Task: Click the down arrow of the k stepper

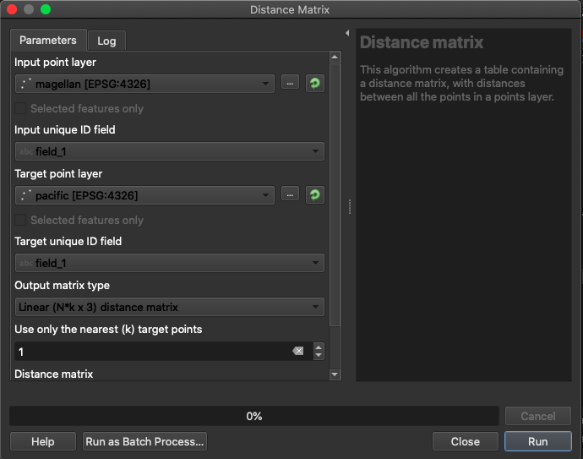Action: click(x=319, y=356)
